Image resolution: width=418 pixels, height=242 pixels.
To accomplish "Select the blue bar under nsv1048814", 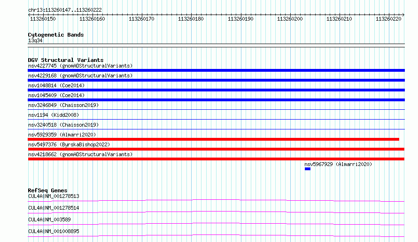I will tap(216, 90).
